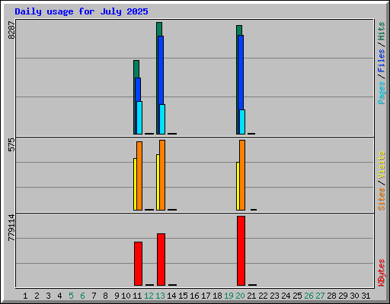Select the yellow Visits bar for day 20

pyautogui.click(x=238, y=186)
